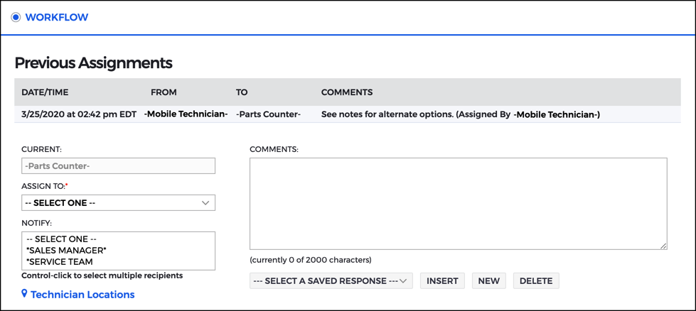Click the DATE/TIME column header
This screenshot has height=311, width=696.
coord(45,92)
